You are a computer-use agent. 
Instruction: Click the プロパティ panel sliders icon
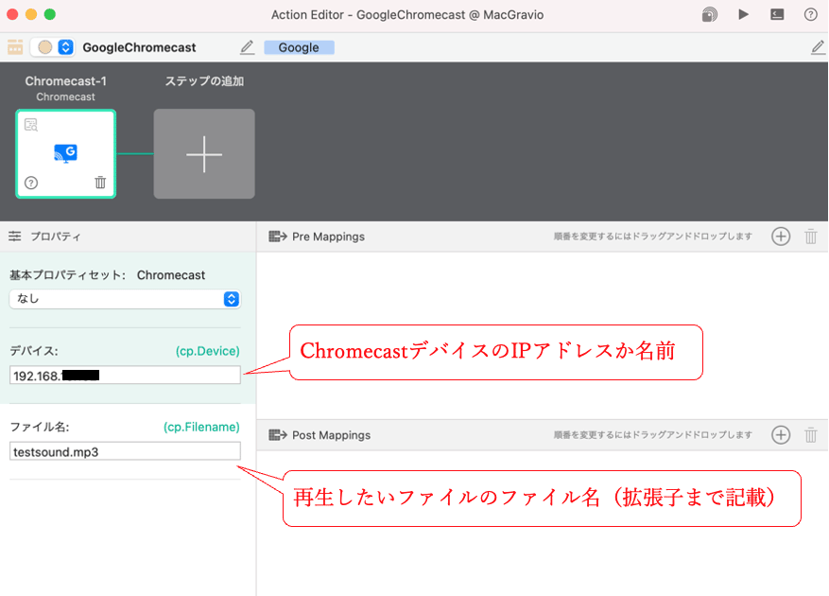point(15,237)
